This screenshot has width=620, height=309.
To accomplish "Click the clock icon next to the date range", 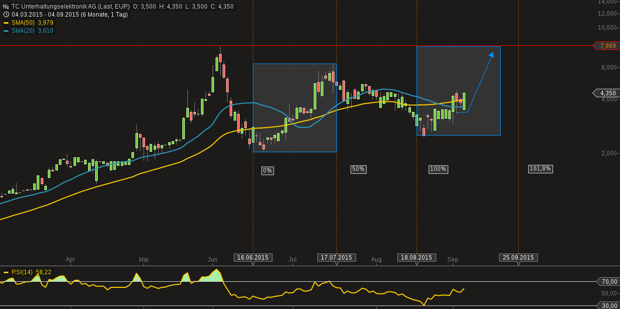I will (x=6, y=15).
